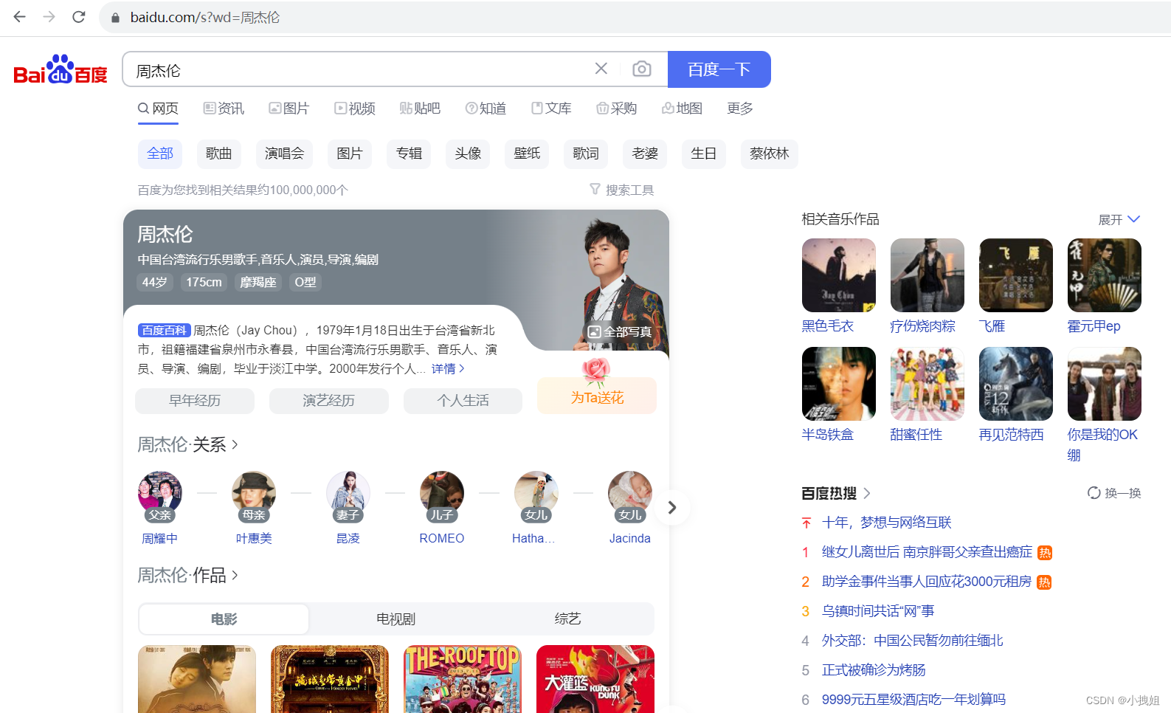Expand 相关音乐作品 with 展开

click(1119, 219)
